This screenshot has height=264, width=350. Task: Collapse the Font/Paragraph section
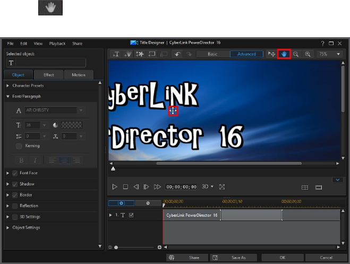[x=8, y=96]
